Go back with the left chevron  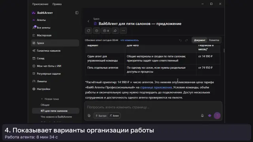88,21
